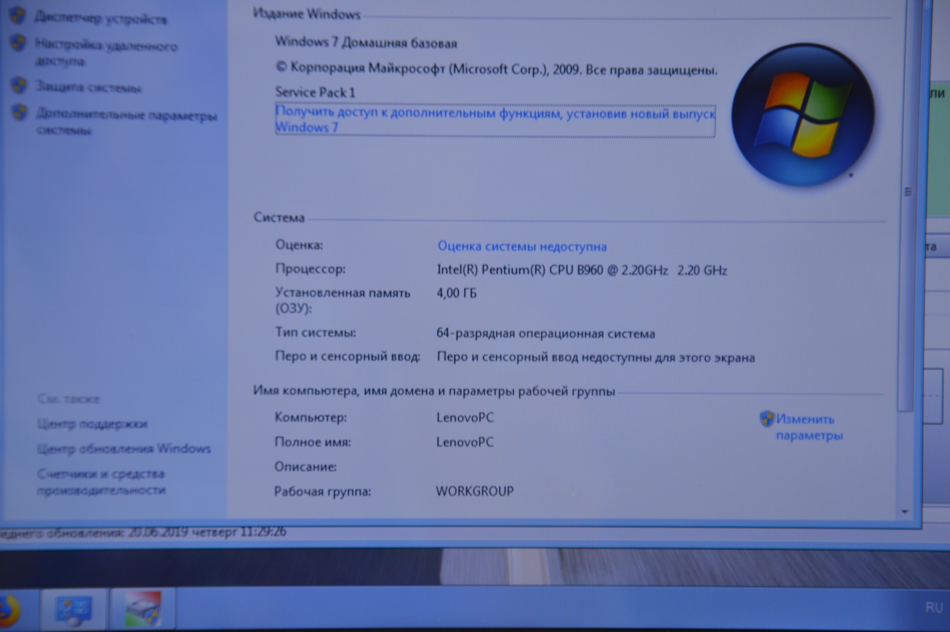The image size is (950, 632).
Task: Click the RU language indicator on taskbar
Action: point(934,607)
